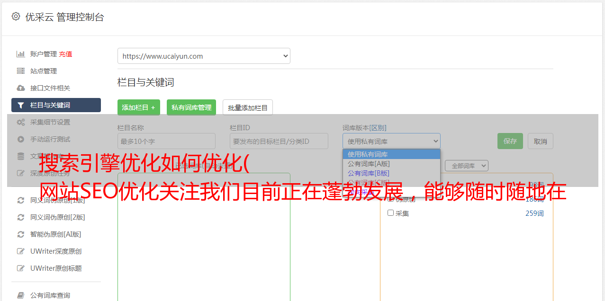Click the book icon for 公有词库查询
Screen dimensions: 605x301
pos(21,295)
